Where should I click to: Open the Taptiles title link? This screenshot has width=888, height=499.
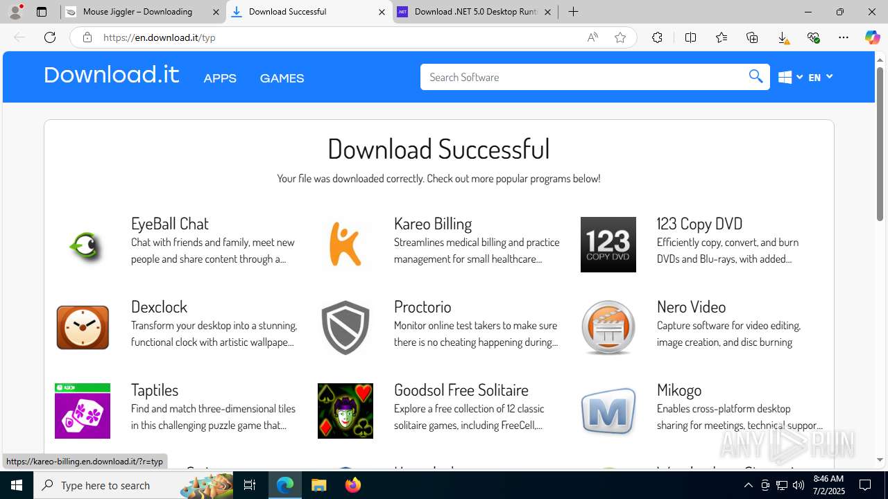pyautogui.click(x=155, y=389)
